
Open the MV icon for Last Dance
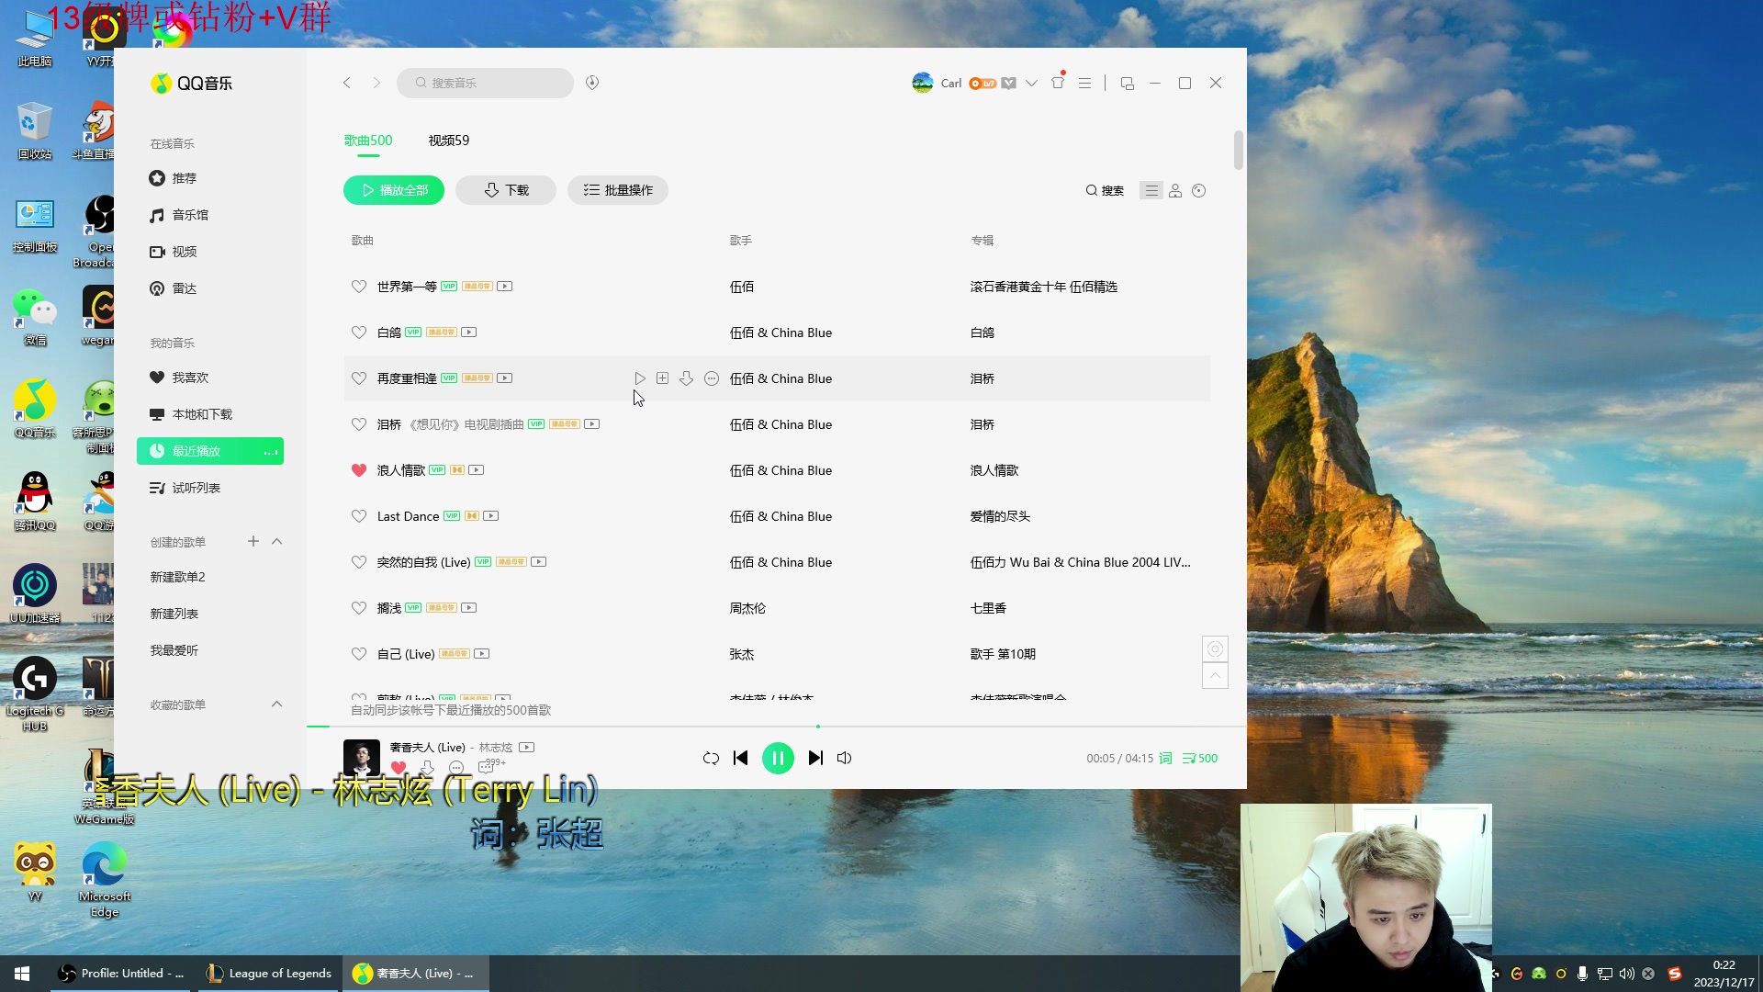click(x=491, y=516)
